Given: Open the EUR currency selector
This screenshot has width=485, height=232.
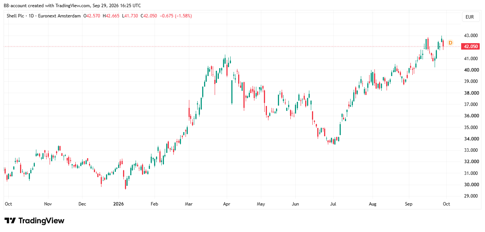Looking at the screenshot, I should pyautogui.click(x=470, y=17).
